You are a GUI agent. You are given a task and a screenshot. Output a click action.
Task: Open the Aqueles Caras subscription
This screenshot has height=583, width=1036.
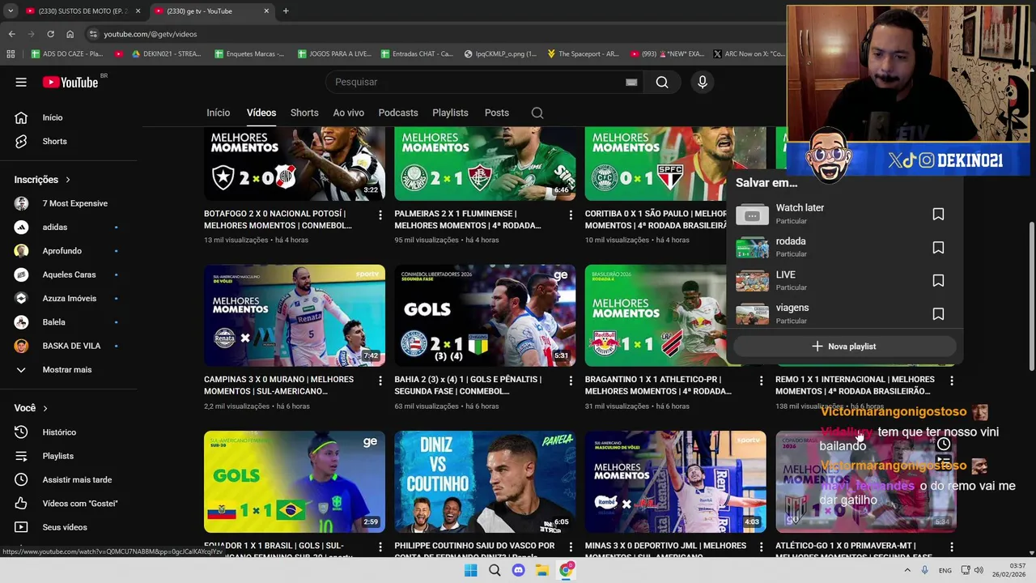pos(69,274)
